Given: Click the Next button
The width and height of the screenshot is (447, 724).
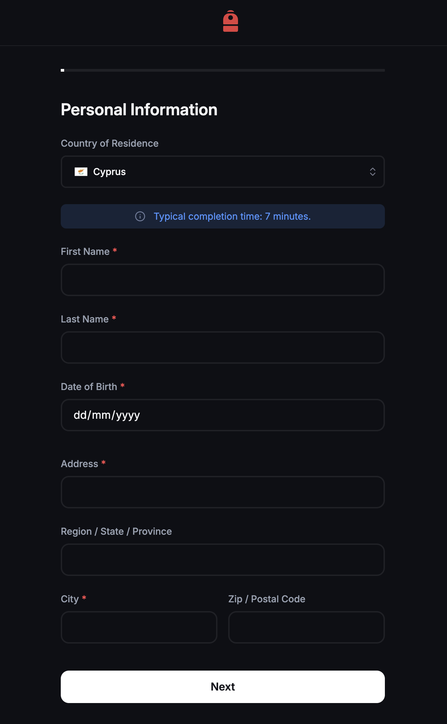Looking at the screenshot, I should (223, 687).
